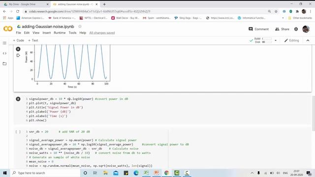Select the snr_db cell execution bracket
315x177 pixels.
pos(18,132)
